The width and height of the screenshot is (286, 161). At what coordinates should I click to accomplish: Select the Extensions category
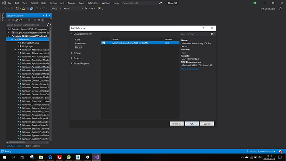(x=80, y=44)
